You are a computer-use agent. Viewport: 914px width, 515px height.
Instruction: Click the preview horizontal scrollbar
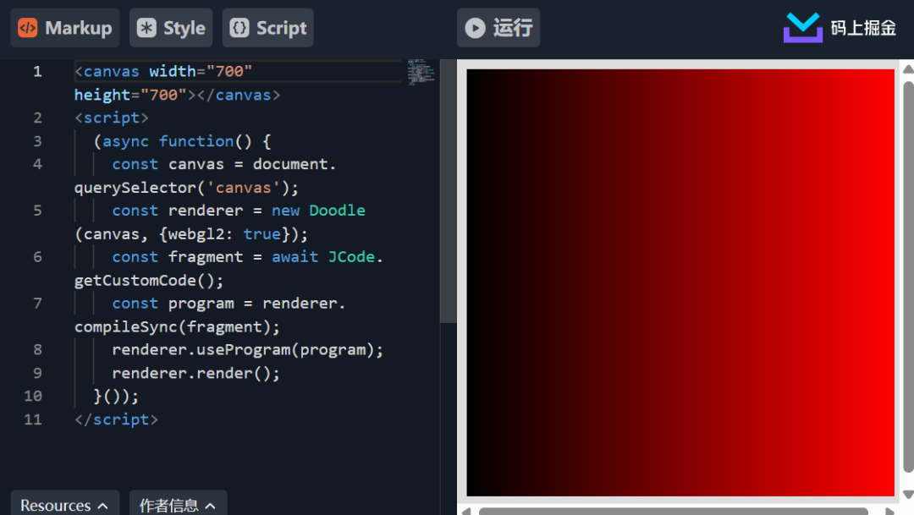pyautogui.click(x=674, y=512)
